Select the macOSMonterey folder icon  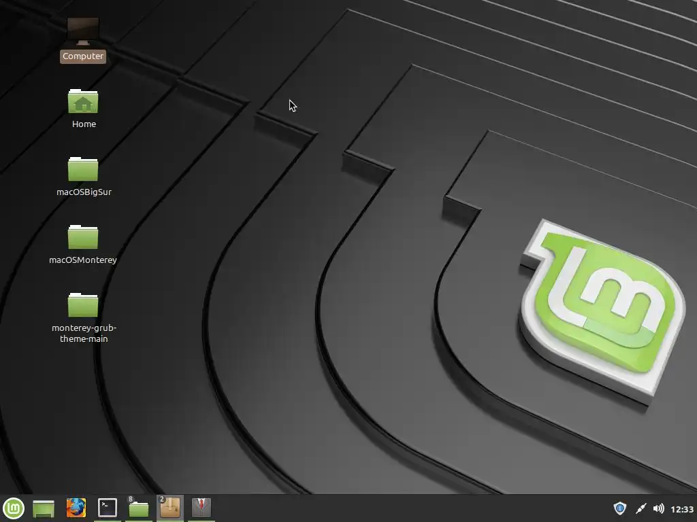click(x=83, y=237)
